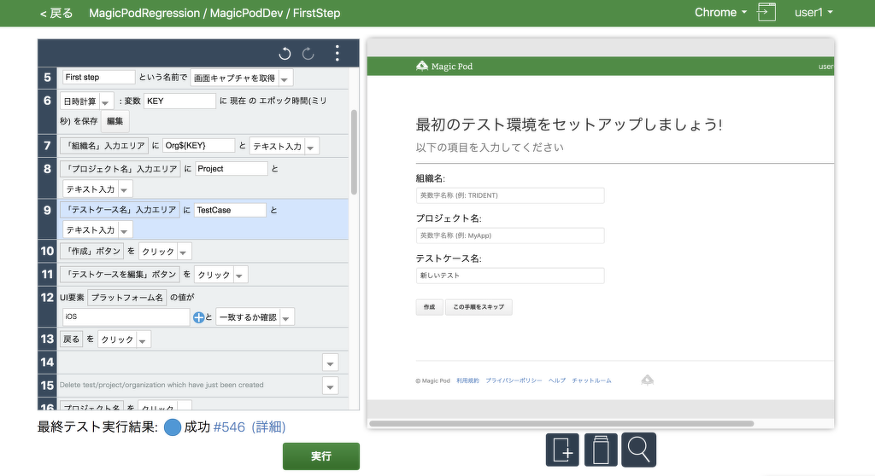Image resolution: width=875 pixels, height=476 pixels.
Task: Click the 編集 button in step 6
Action: tap(115, 121)
